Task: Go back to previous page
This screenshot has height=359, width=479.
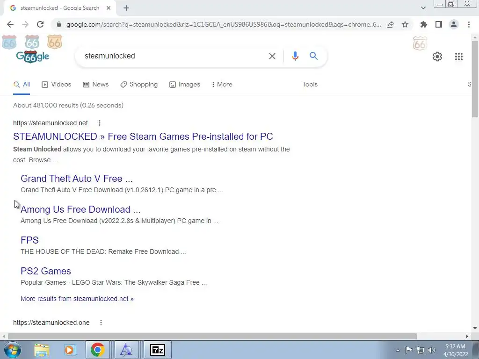Action: [10, 24]
